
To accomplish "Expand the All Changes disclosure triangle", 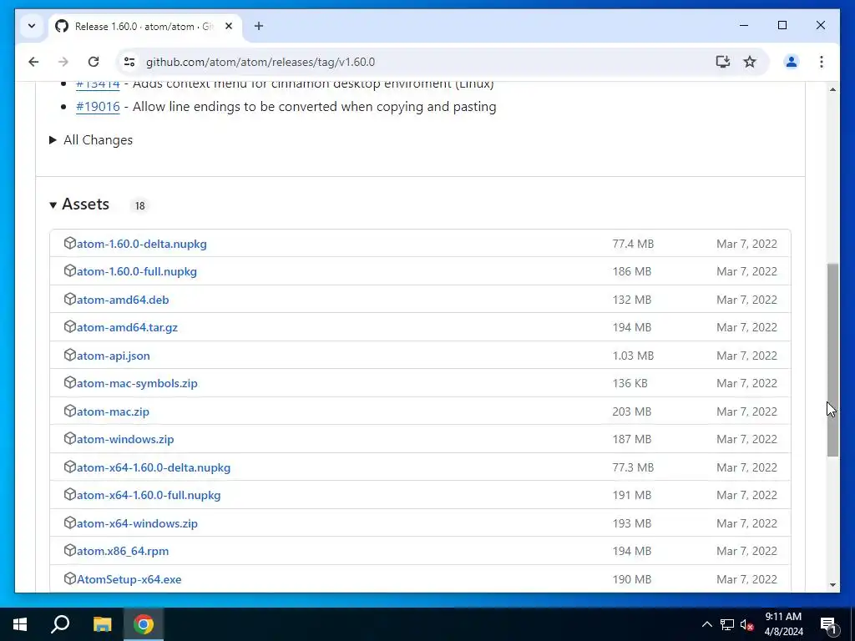I will click(x=53, y=140).
